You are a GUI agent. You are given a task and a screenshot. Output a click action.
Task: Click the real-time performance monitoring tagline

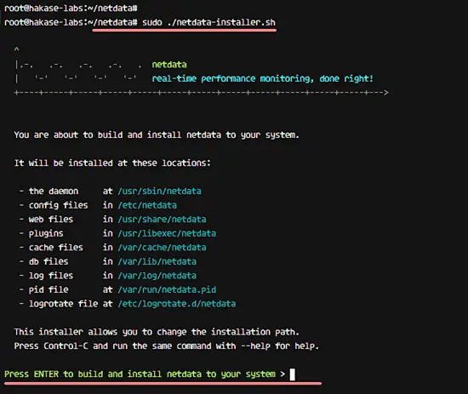click(x=263, y=78)
